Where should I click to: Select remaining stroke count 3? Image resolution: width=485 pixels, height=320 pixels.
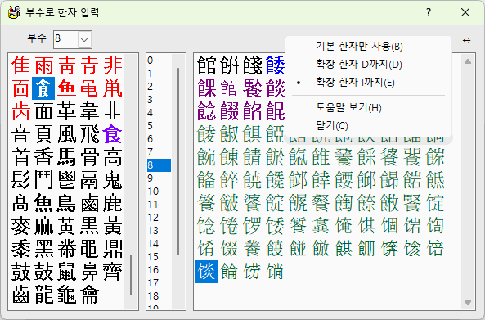click(x=159, y=99)
